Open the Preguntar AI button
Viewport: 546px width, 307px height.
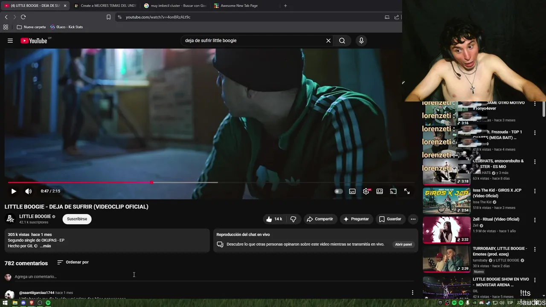[356, 219]
